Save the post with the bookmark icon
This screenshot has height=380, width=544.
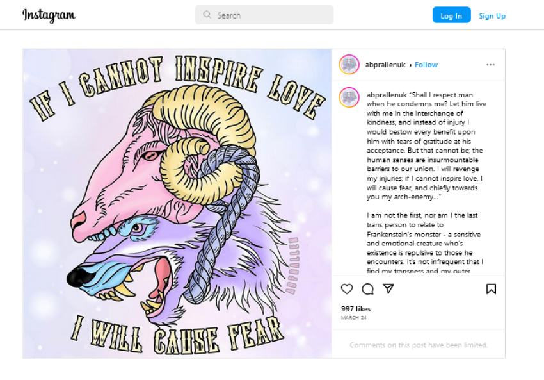[492, 289]
